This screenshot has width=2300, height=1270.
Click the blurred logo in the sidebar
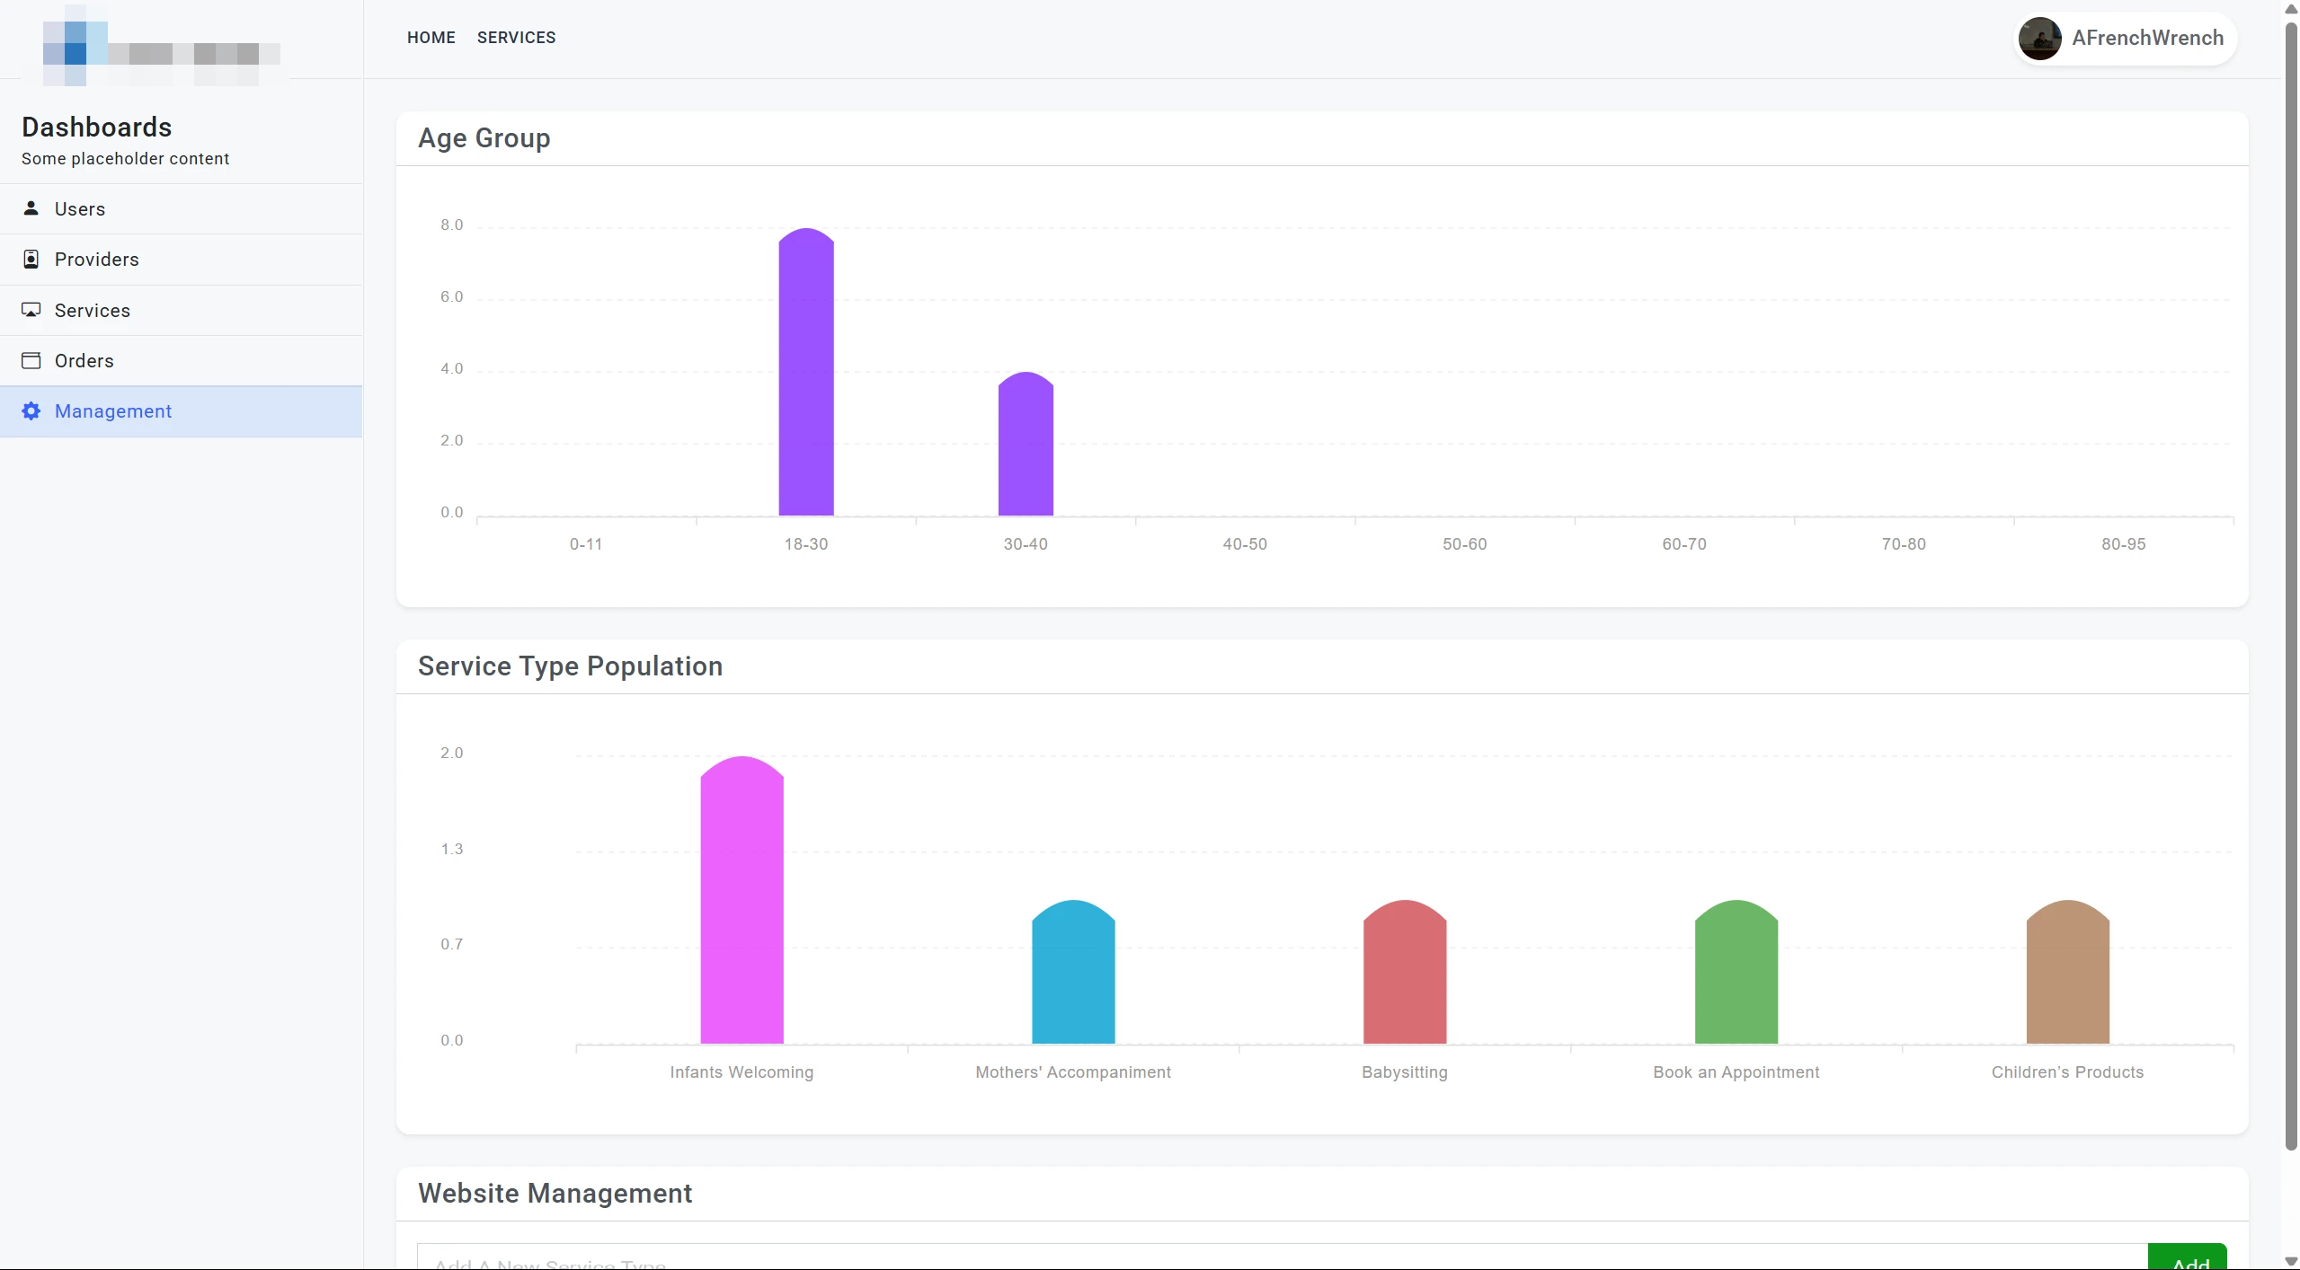[160, 49]
